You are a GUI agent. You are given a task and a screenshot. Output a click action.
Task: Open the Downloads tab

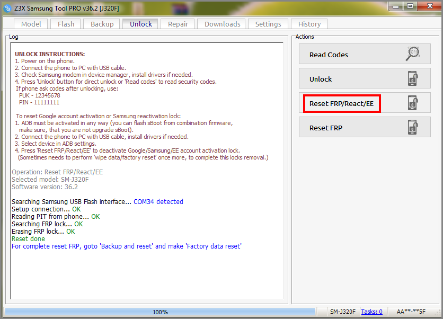pos(223,24)
